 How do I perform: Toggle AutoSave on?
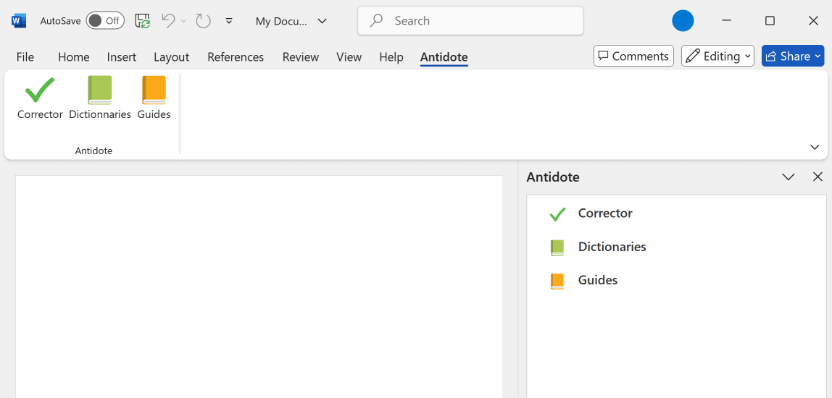pyautogui.click(x=105, y=21)
